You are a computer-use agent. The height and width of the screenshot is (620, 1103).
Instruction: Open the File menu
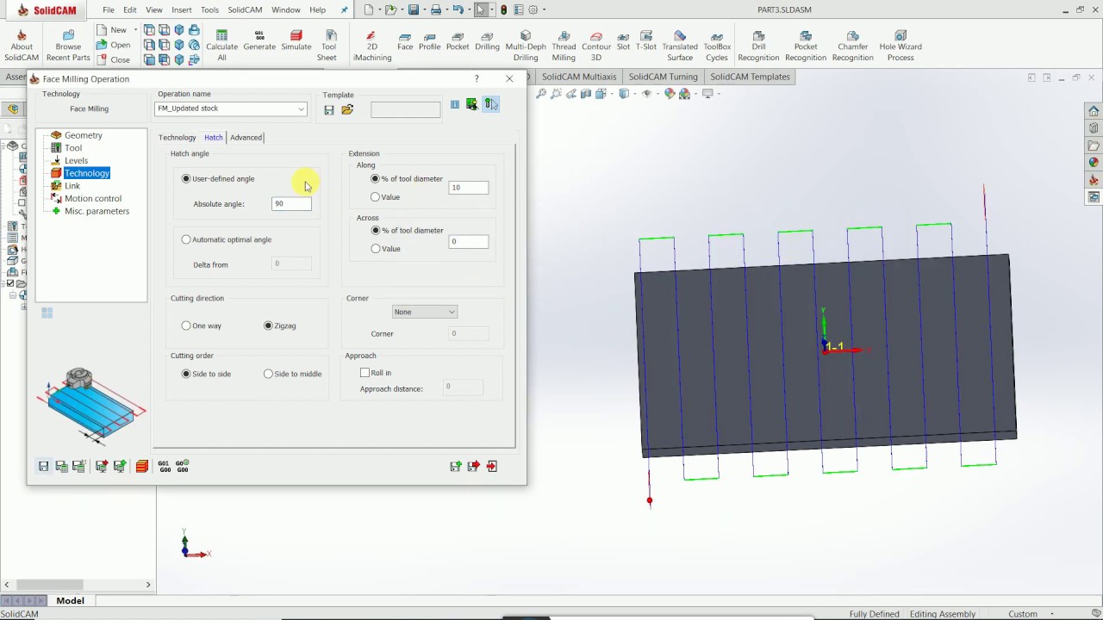(109, 9)
